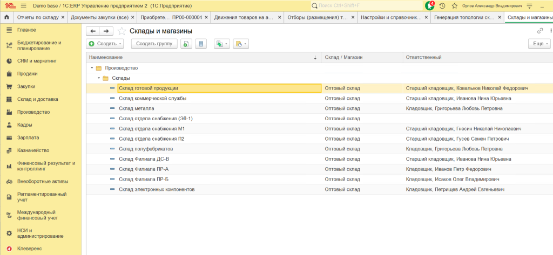This screenshot has height=255, width=553.
Task: Switch to Отчеты по складу tab
Action: coord(38,17)
